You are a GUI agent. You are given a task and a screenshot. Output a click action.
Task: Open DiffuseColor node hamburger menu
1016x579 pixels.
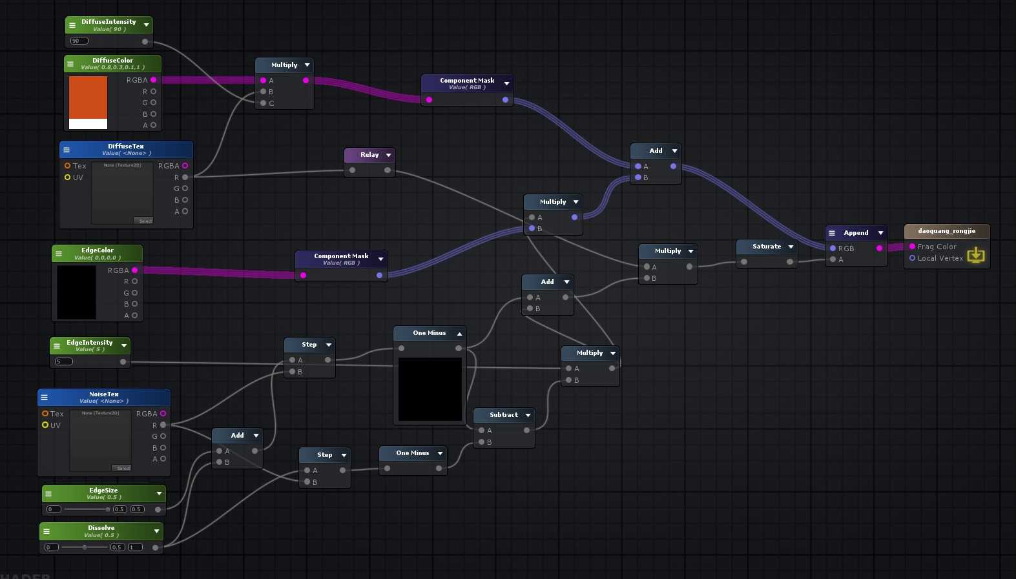point(70,64)
